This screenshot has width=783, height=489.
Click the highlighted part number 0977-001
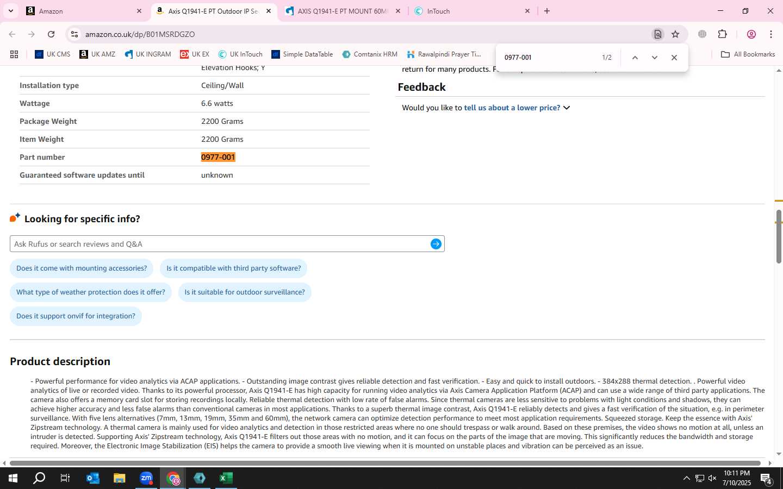218,157
